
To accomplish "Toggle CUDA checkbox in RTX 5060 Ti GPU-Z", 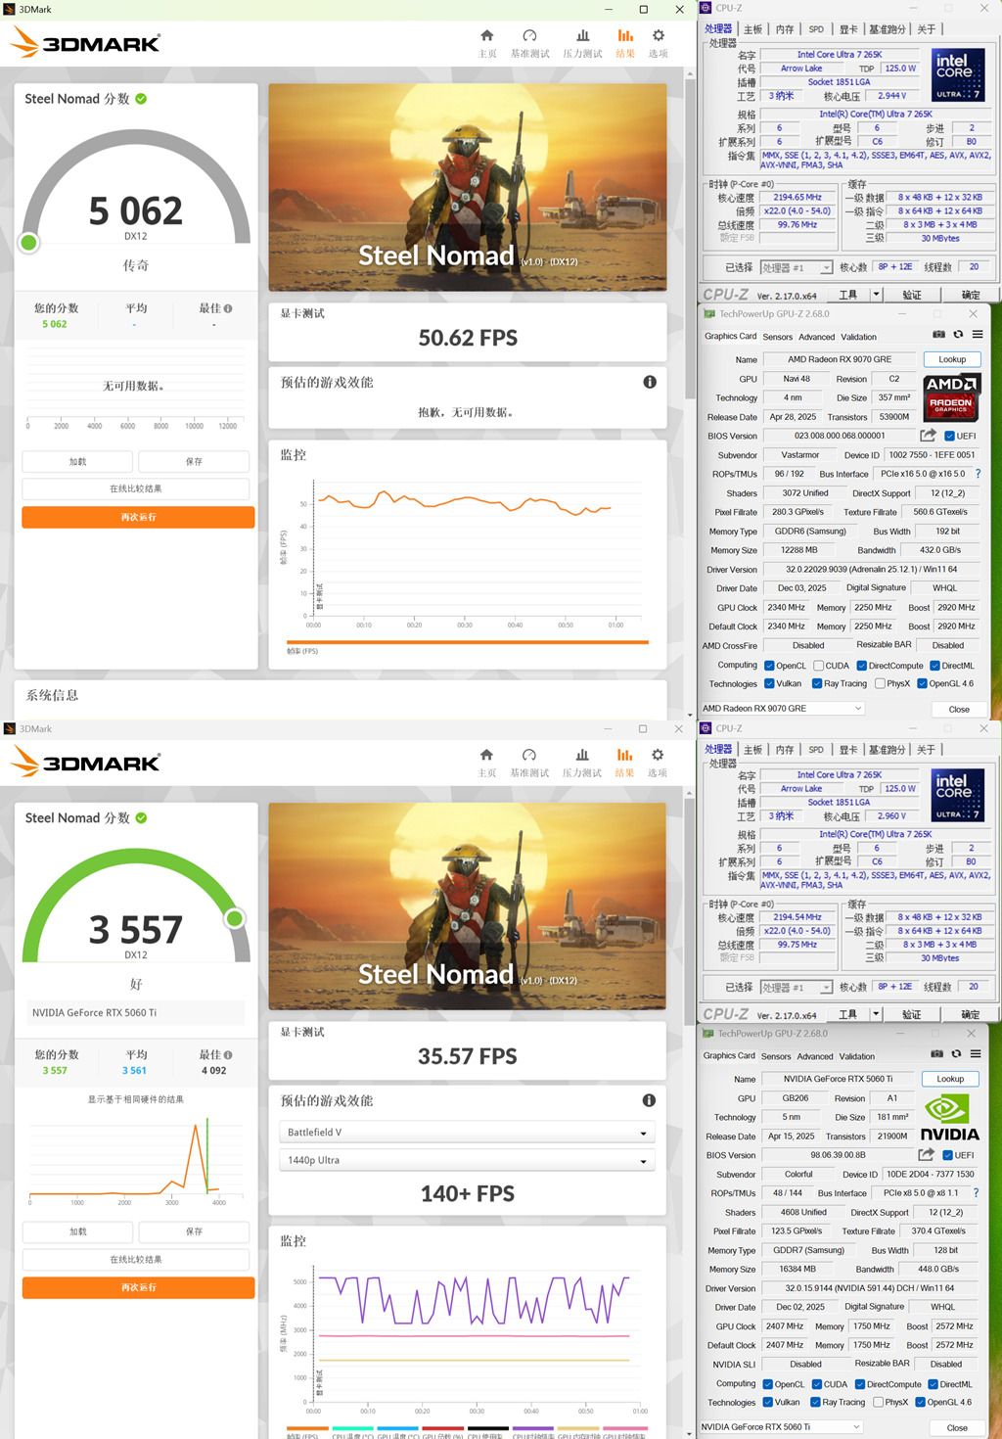I will tap(817, 1384).
